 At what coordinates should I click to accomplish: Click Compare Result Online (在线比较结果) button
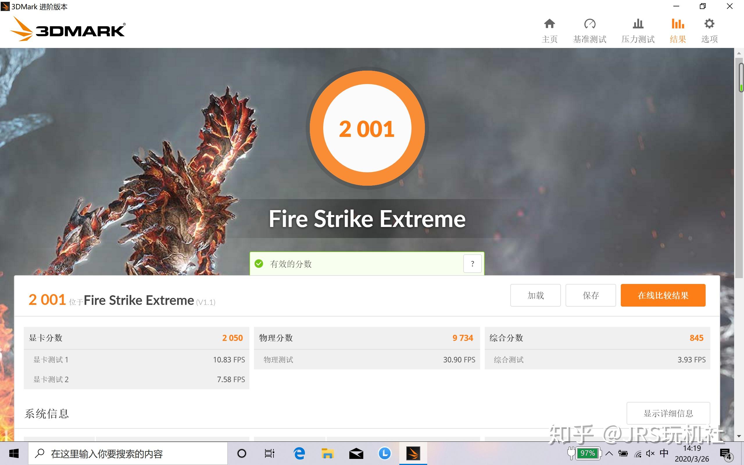pyautogui.click(x=663, y=295)
